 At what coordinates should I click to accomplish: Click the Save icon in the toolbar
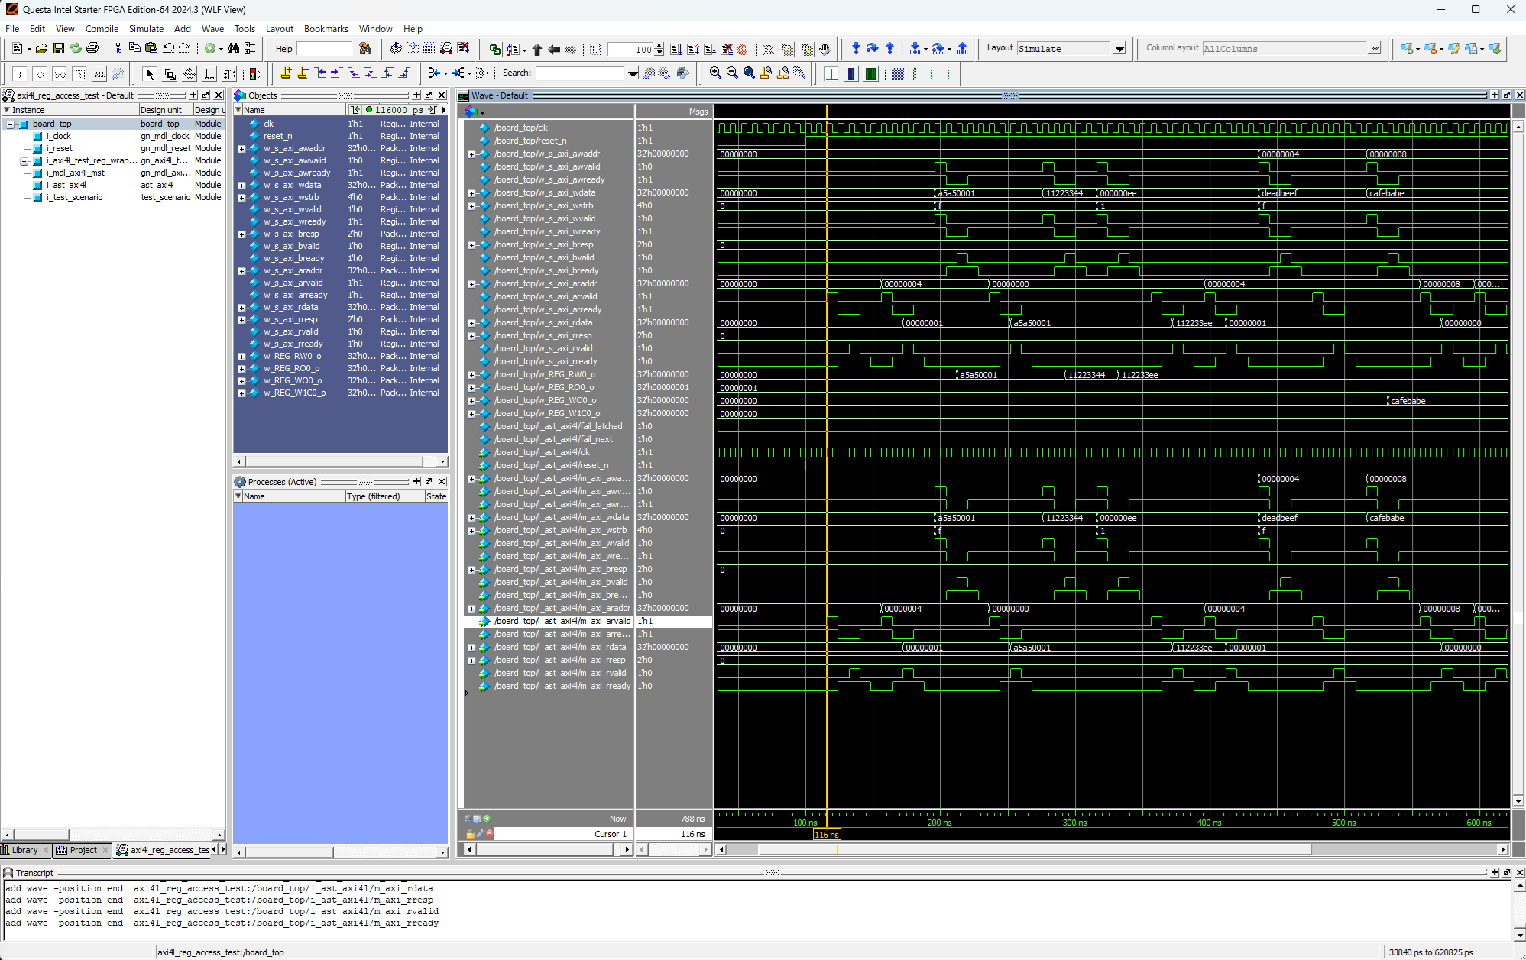58,48
